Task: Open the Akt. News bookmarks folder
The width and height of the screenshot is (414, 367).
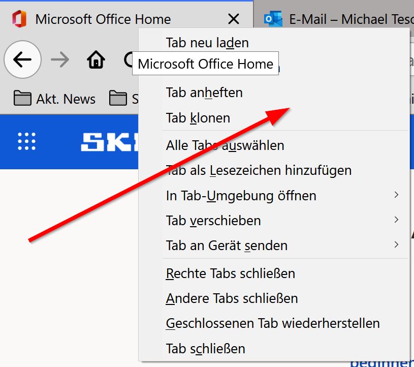Action: point(55,99)
